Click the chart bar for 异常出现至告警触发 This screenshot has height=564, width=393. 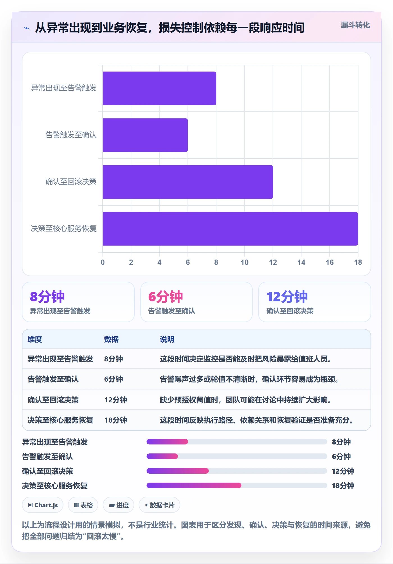click(159, 88)
